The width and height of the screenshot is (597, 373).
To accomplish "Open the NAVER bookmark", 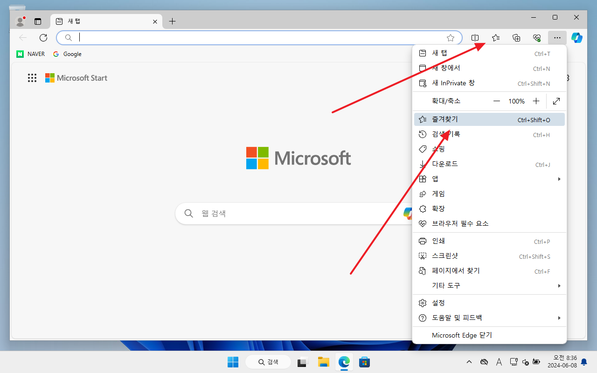I will click(31, 54).
